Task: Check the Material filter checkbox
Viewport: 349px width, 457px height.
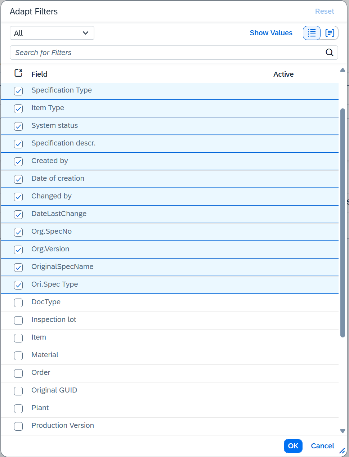Action: click(18, 356)
